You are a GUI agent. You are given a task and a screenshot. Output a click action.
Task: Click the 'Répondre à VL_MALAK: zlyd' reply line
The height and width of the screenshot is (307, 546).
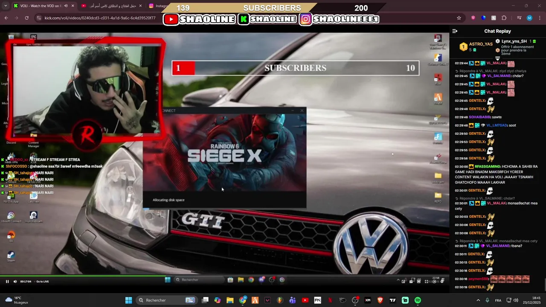coord(491,71)
